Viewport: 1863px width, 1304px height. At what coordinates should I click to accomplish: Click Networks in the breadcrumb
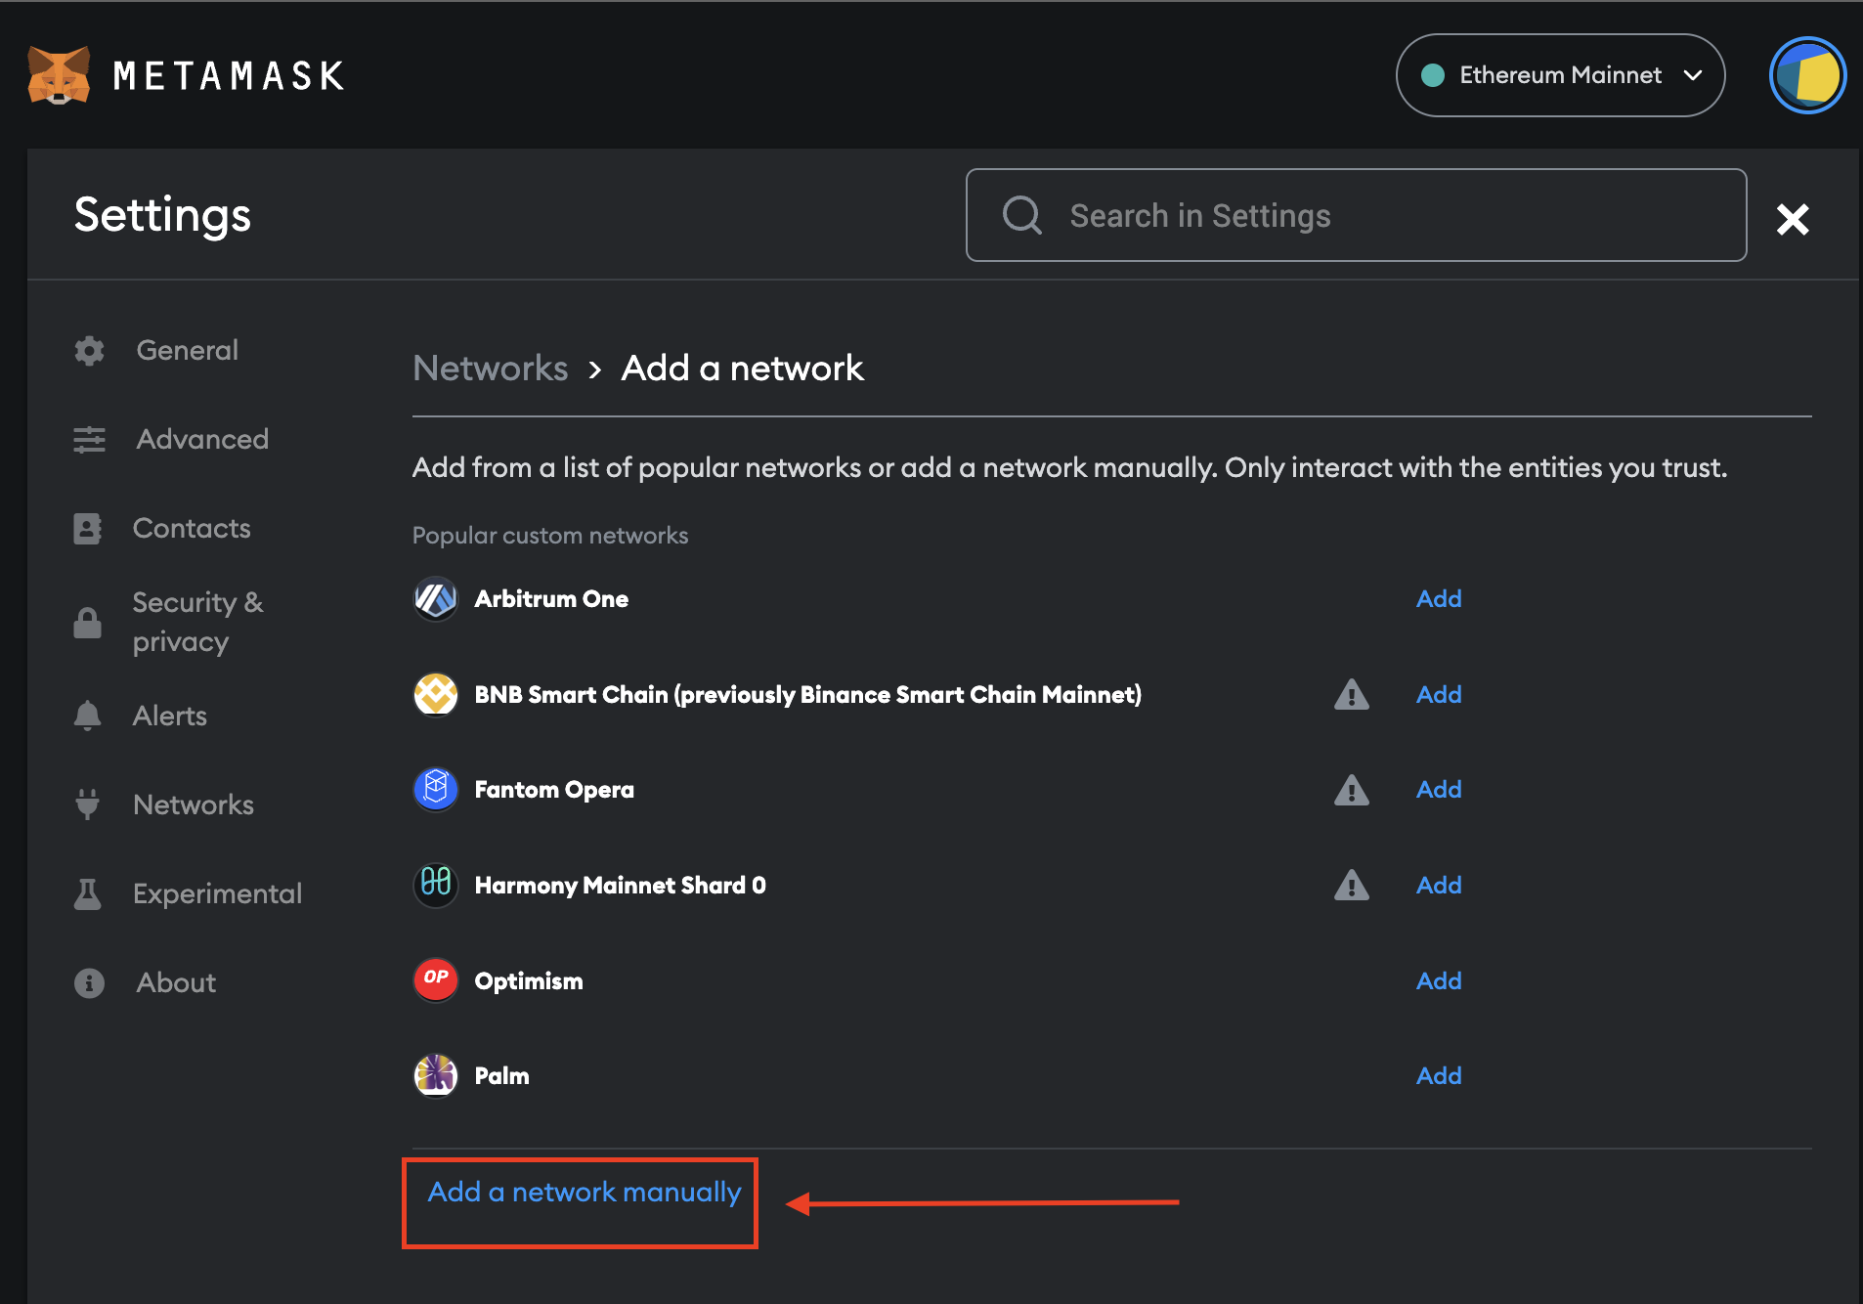(490, 369)
